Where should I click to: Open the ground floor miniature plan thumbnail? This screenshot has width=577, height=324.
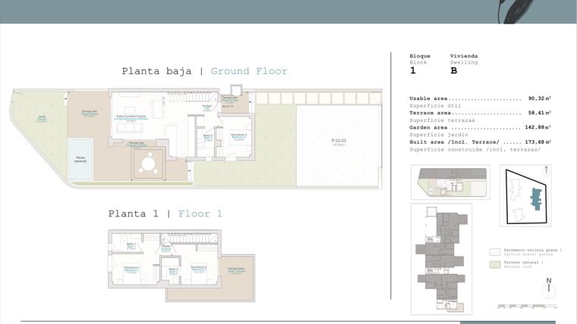450,182
